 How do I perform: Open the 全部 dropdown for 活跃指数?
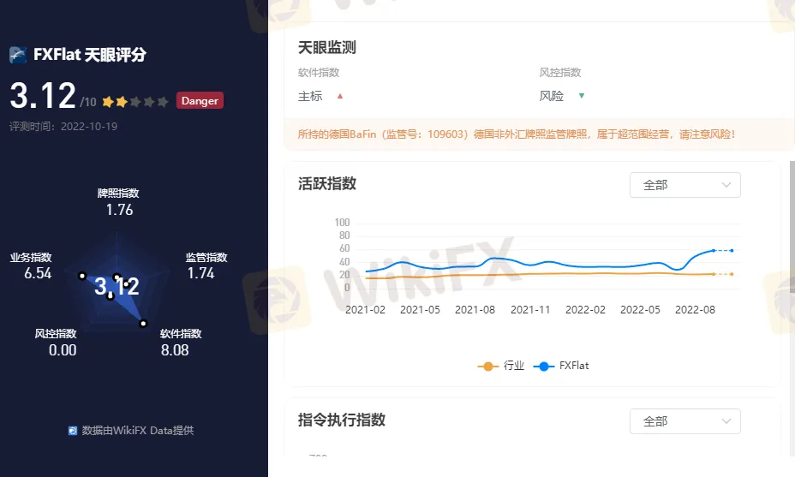pyautogui.click(x=685, y=185)
